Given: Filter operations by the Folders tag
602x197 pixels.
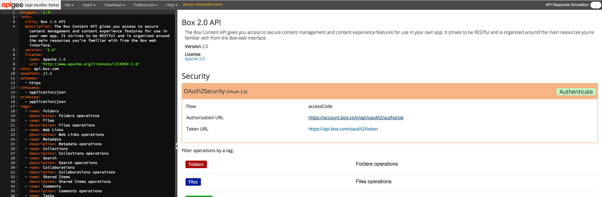Looking at the screenshot, I should (x=196, y=164).
